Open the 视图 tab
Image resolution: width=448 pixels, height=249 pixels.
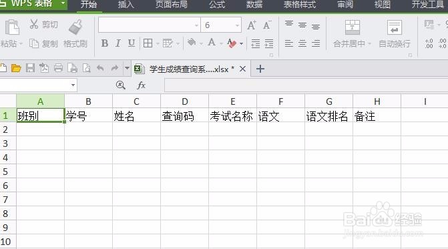coord(383,4)
